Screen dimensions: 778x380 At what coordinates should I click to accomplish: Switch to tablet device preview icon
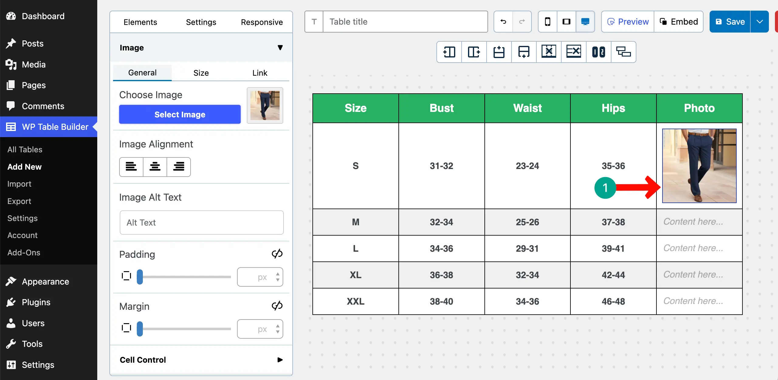(566, 22)
